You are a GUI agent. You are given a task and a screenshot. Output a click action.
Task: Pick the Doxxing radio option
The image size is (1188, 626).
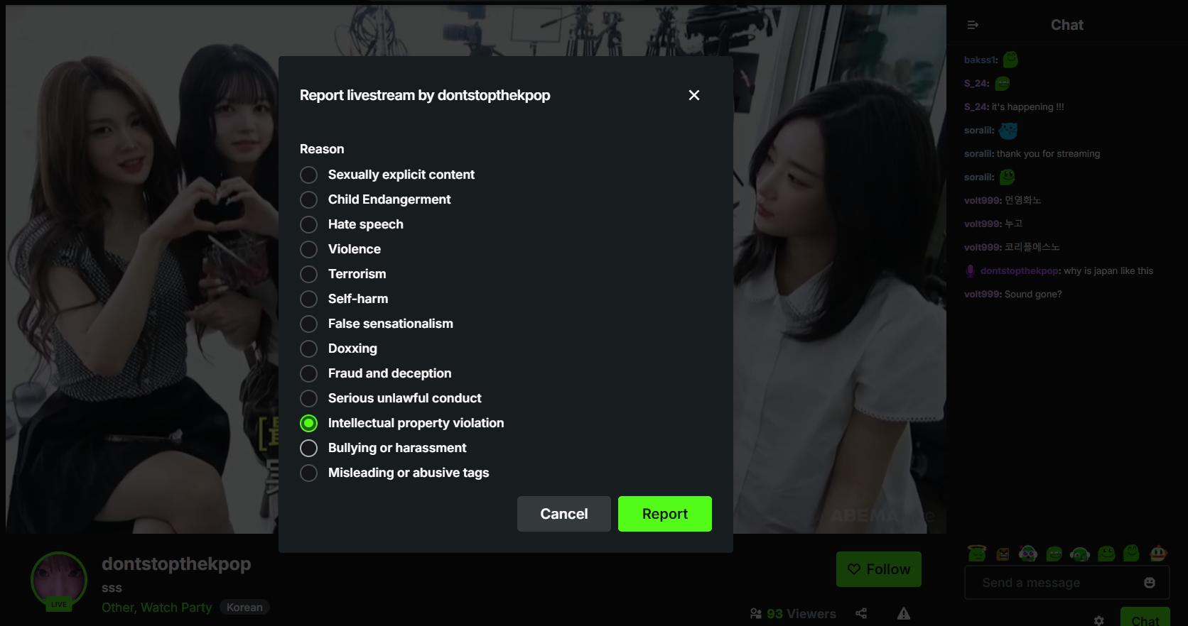point(308,348)
